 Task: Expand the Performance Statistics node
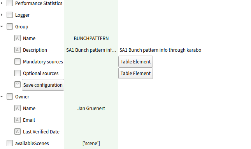2,3
